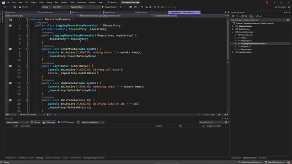Click Add to Source Control button

point(250,162)
